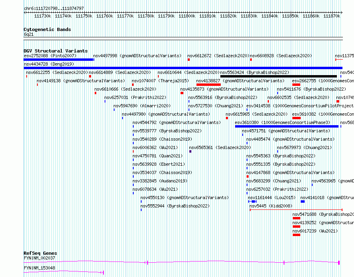Open nsv5683299 (Chuang2021) label
Screen dimensions: 354x277
[x=274, y=181]
